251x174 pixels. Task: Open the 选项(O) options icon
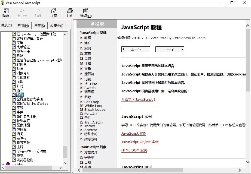coord(86,11)
